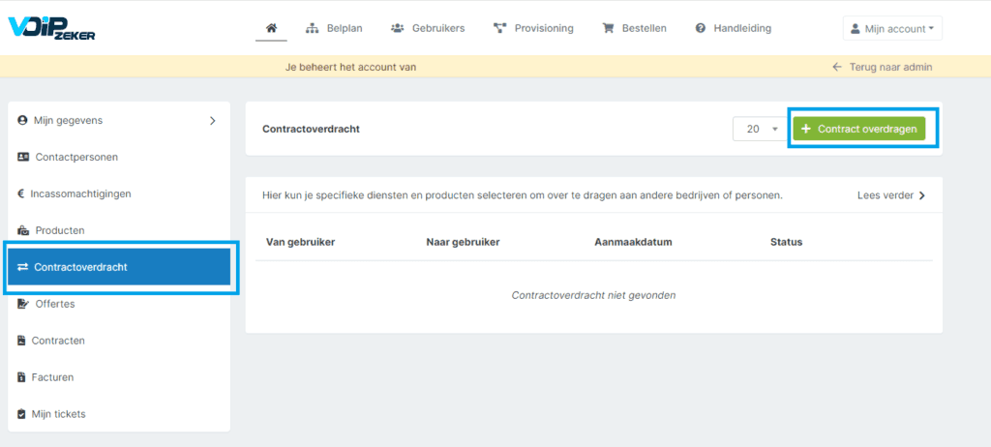Click Terug naar admin link

click(882, 67)
